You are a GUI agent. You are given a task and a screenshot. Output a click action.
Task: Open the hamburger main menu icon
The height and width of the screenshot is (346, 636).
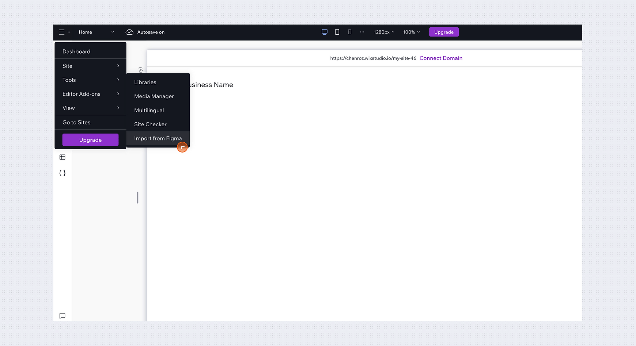(x=62, y=32)
